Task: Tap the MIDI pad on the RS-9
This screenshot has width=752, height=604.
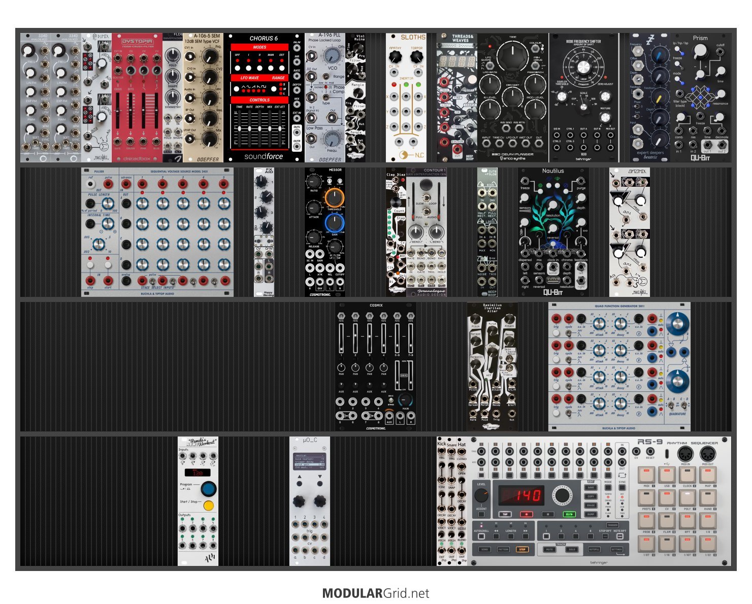Action: [x=646, y=475]
